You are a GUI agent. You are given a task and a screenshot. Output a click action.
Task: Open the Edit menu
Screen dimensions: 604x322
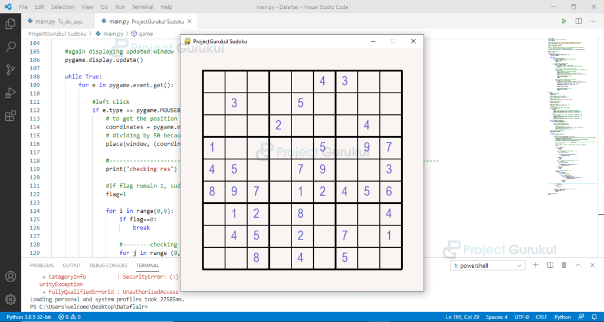39,7
